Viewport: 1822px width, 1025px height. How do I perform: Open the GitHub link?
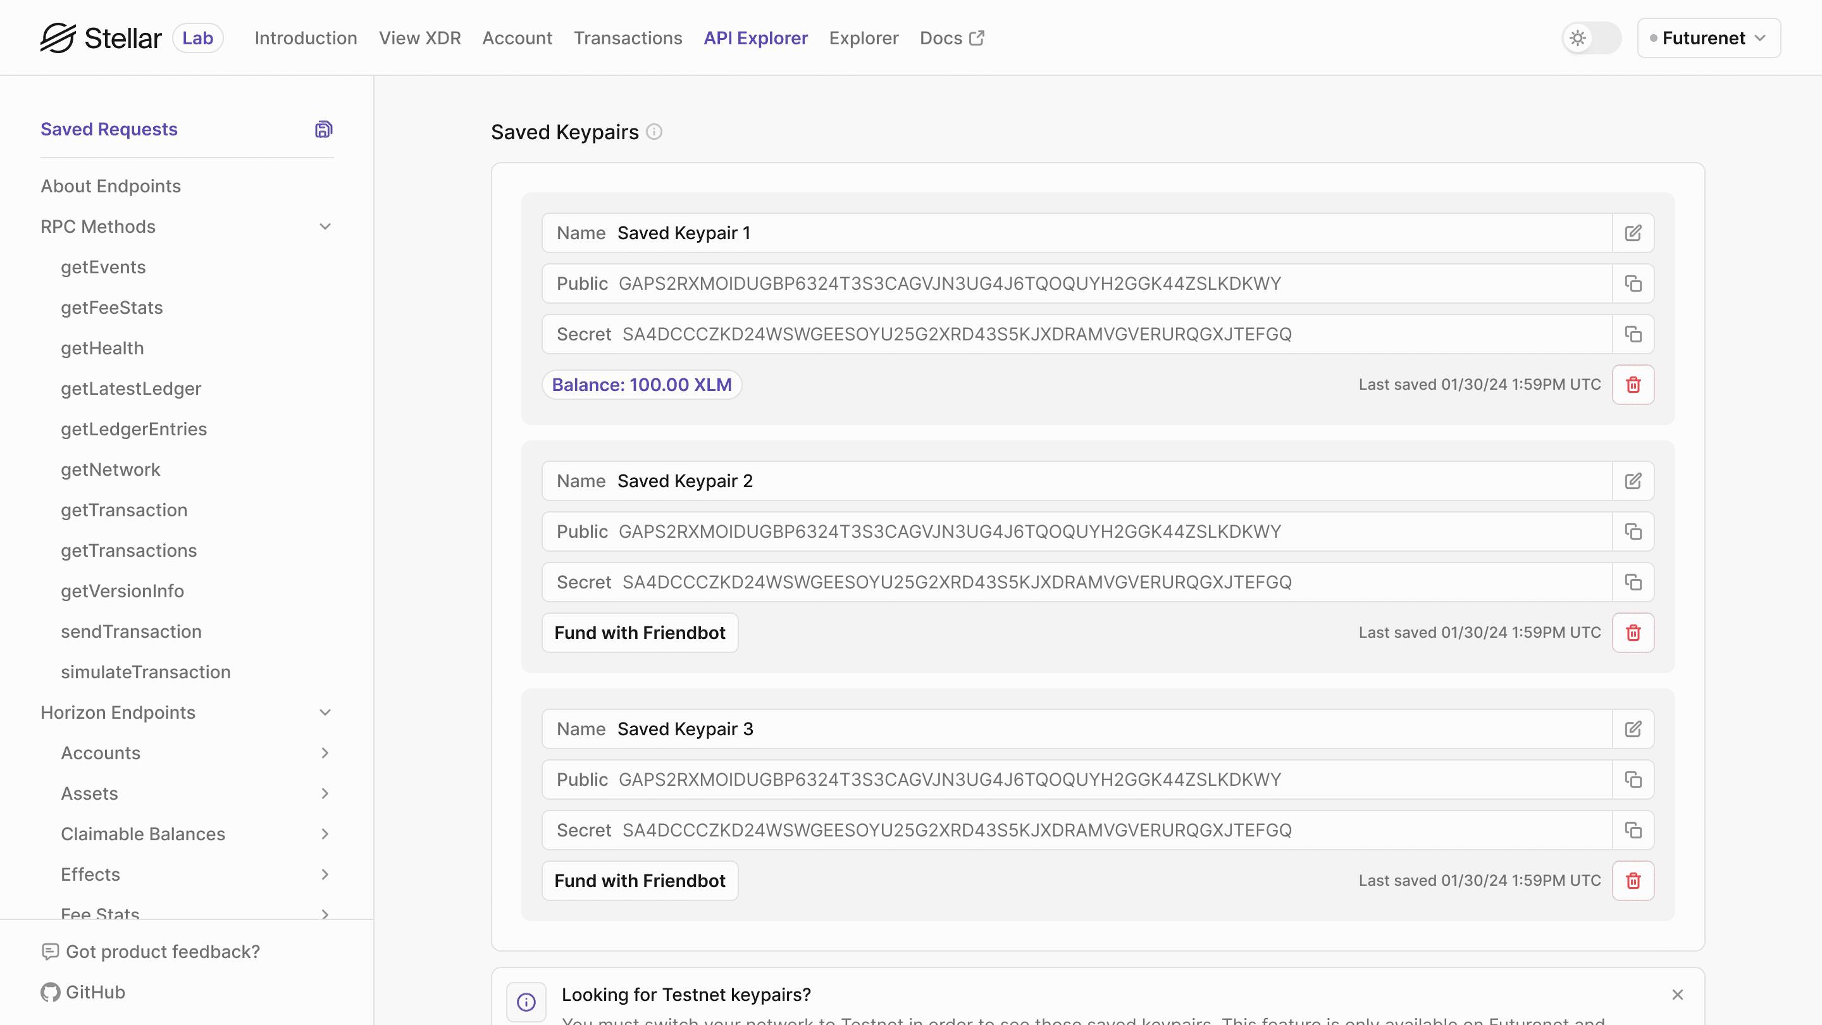click(83, 993)
